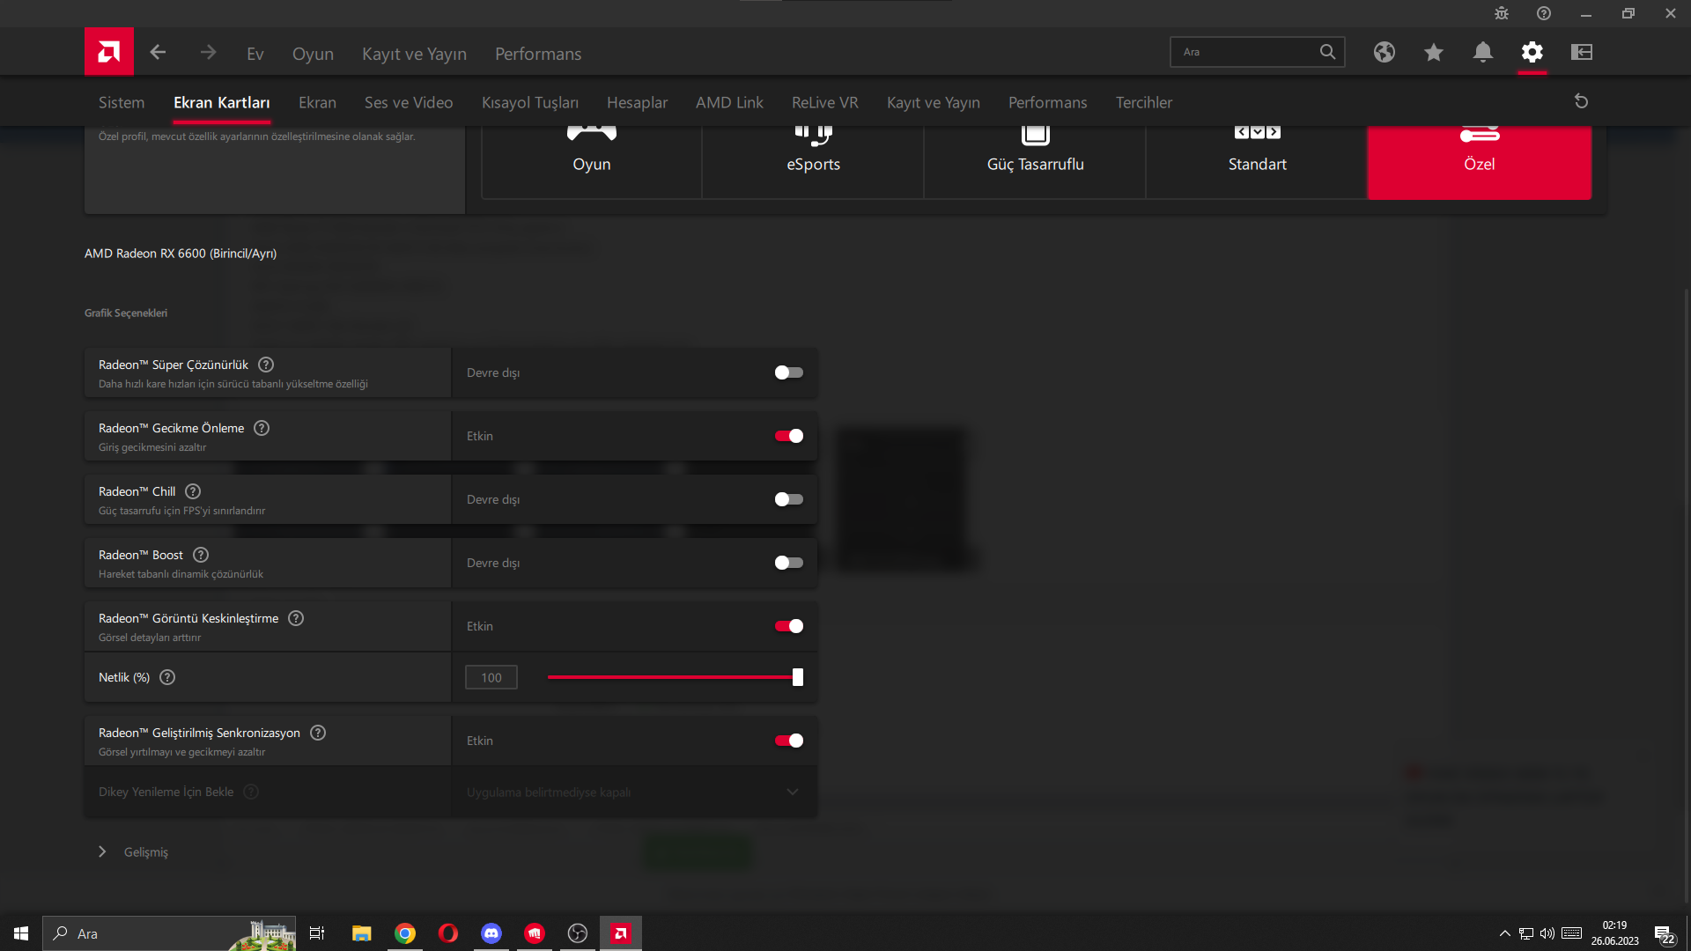This screenshot has width=1691, height=951.
Task: Click the Netlik sharpness slider handle
Action: 797,677
